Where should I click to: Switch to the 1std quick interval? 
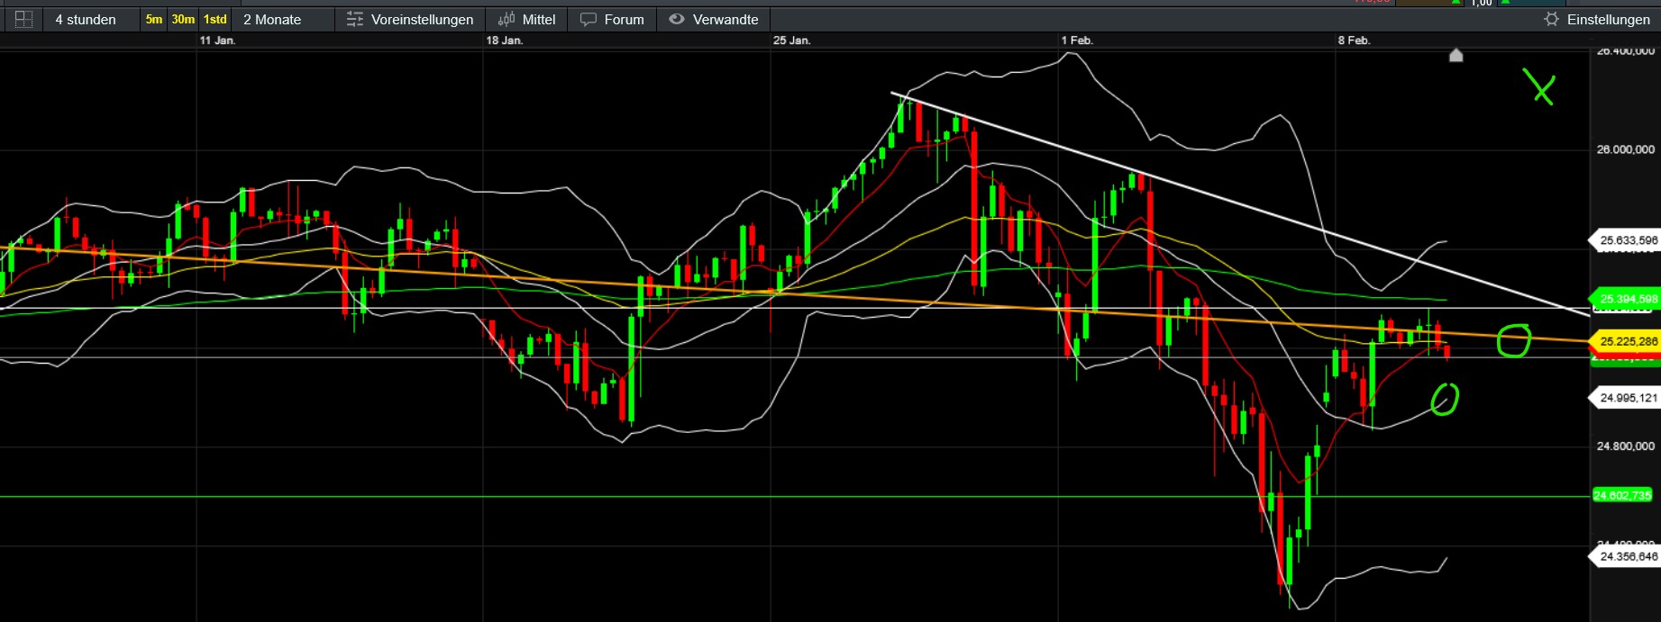(x=215, y=19)
